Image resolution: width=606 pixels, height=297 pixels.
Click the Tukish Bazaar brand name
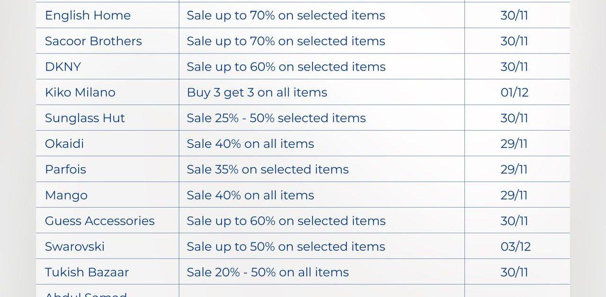click(87, 272)
